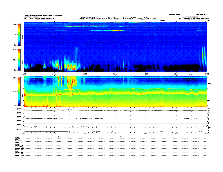Viewport: 223px width, 172px height.
Task: Click the 08:00 time label below the RAD1 panel
Action: coord(85,74)
